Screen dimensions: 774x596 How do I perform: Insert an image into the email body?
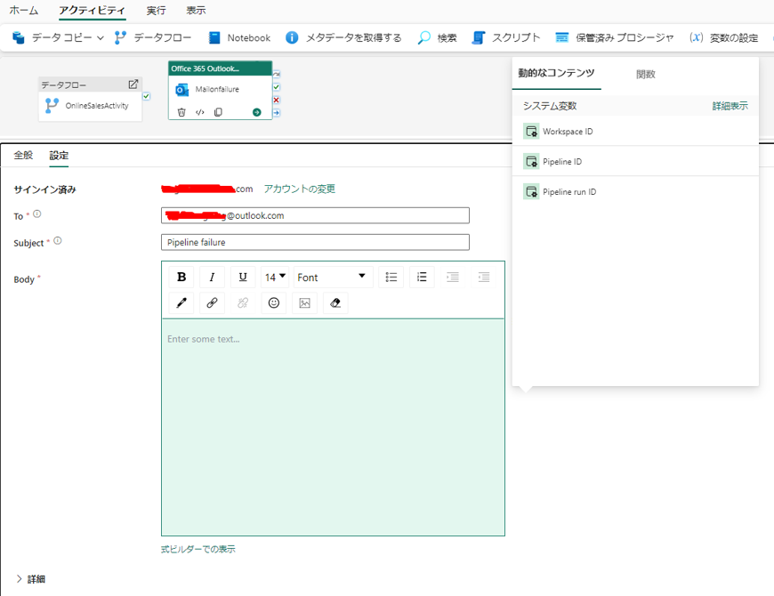pyautogui.click(x=305, y=302)
